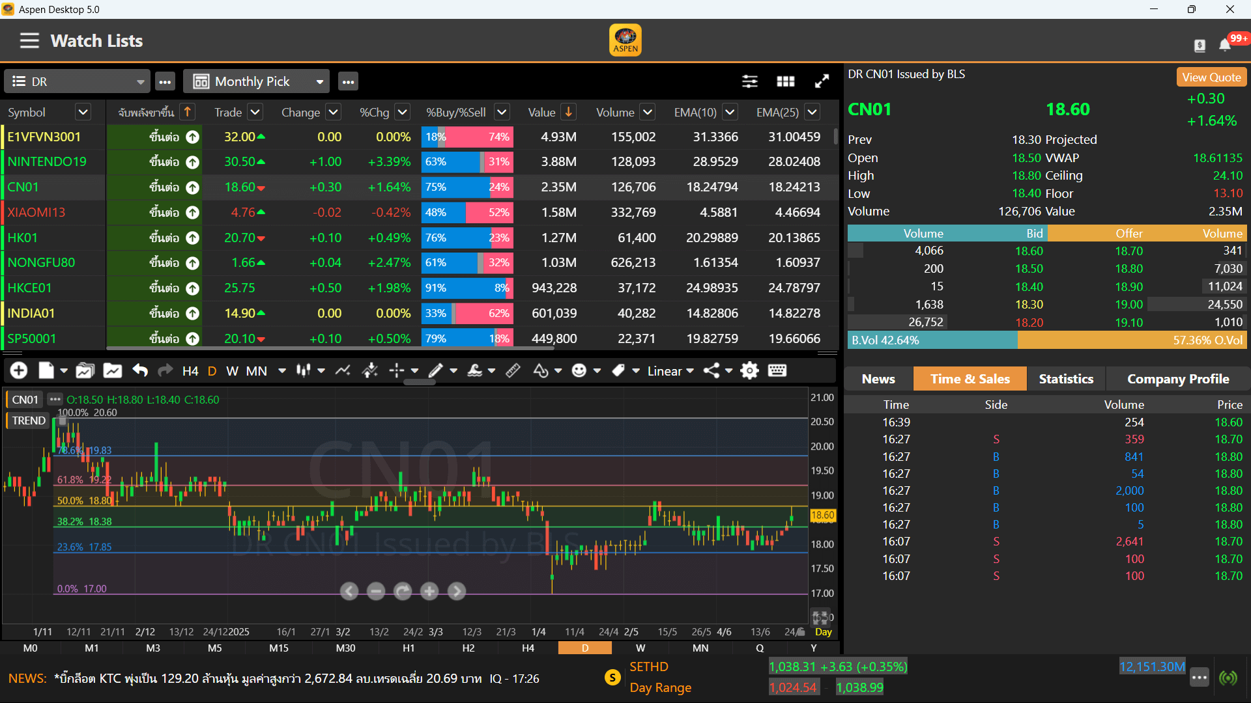Expand the %Chg column dropdown
Image resolution: width=1251 pixels, height=703 pixels.
coord(403,112)
